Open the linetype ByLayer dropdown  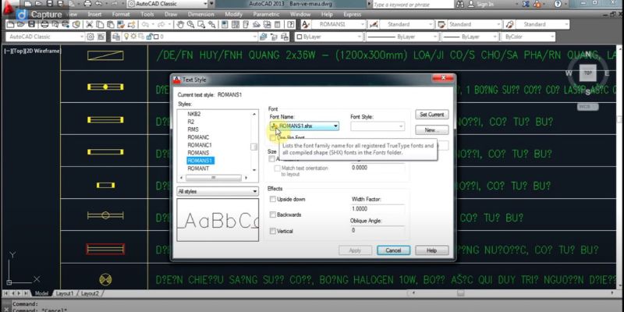point(402,37)
